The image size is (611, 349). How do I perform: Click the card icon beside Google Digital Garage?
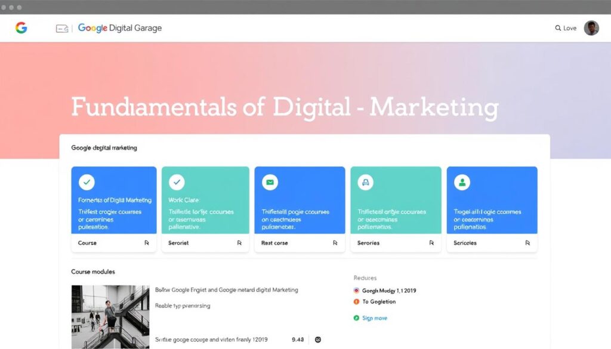(x=62, y=29)
